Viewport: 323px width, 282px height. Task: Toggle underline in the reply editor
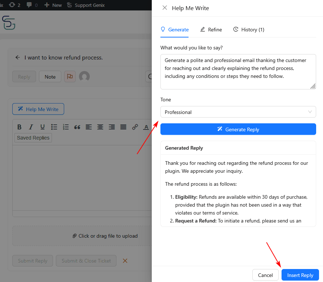[43, 127]
